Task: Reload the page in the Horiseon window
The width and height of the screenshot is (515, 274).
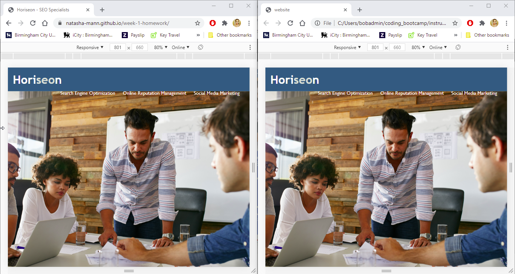Action: click(33, 23)
